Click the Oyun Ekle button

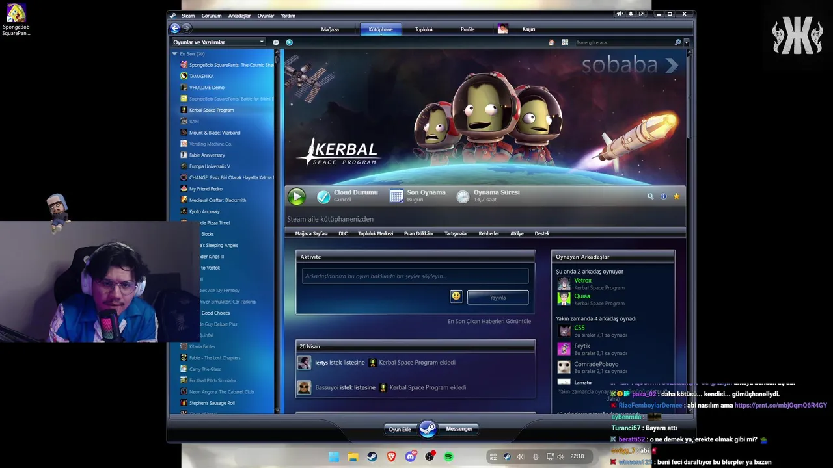click(x=400, y=429)
